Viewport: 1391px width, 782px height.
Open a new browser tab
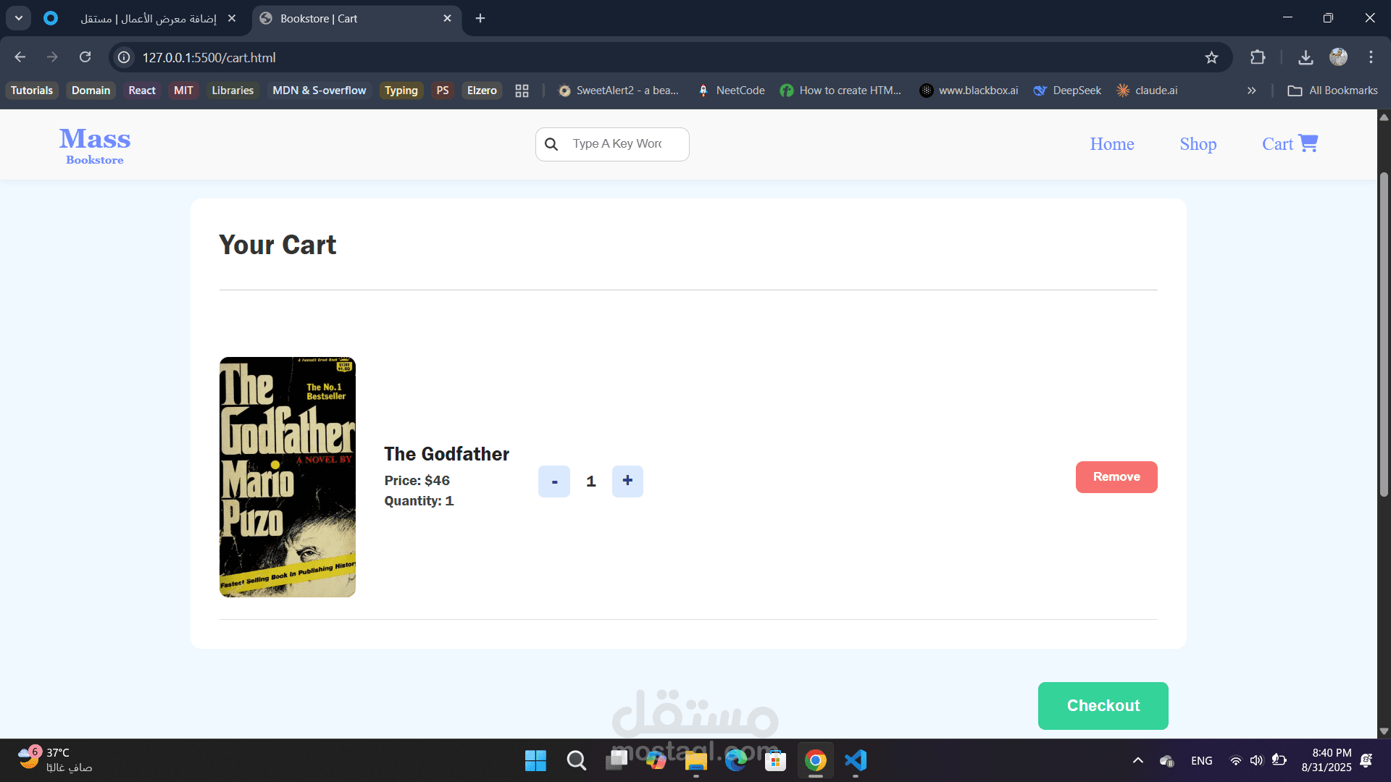pos(480,18)
